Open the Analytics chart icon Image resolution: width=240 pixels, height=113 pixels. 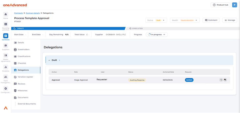pyautogui.click(x=6, y=67)
